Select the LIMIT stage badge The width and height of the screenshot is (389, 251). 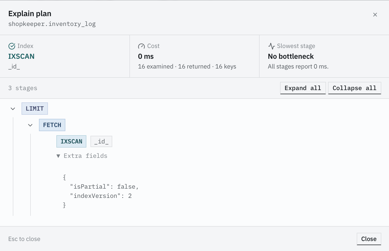coord(35,109)
